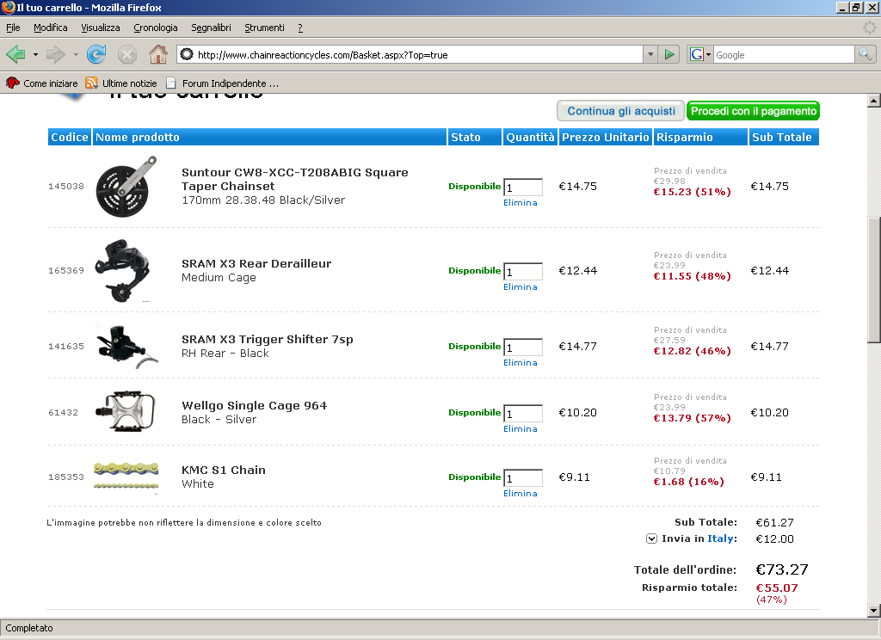Open the Suntour CW8-XCC-T208ABIG chainset product link
The image size is (881, 640).
(295, 179)
